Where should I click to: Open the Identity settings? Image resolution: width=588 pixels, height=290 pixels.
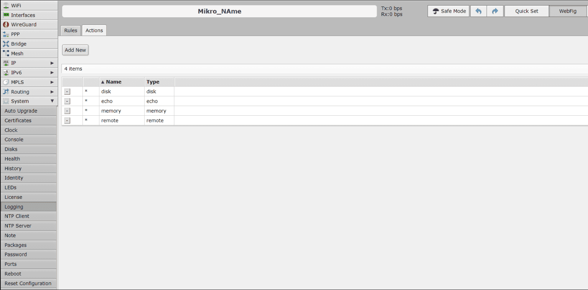click(x=28, y=178)
